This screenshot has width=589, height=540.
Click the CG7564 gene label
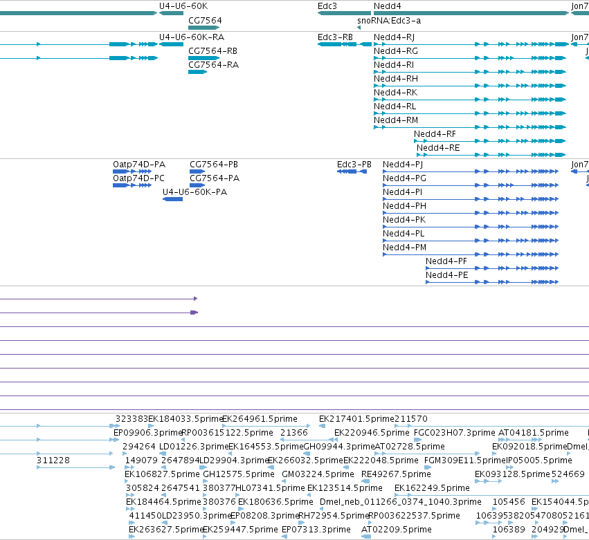tap(205, 21)
